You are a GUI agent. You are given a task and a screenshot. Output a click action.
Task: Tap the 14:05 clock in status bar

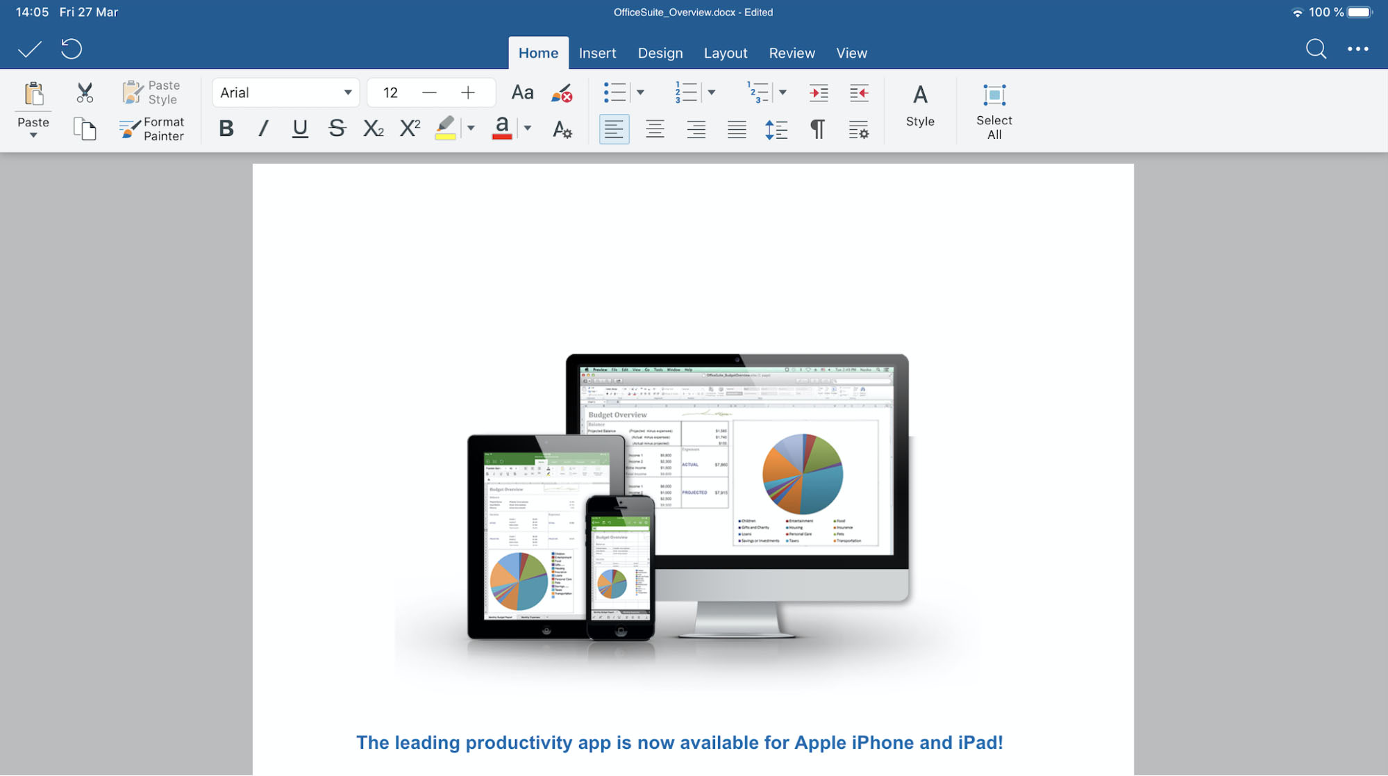[32, 13]
